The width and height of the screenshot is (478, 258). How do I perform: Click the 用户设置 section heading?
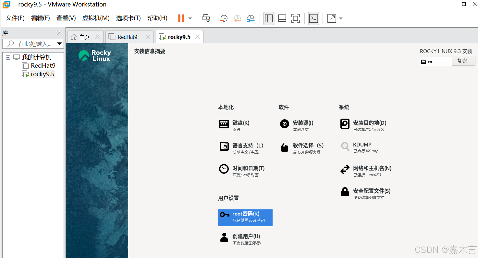click(228, 198)
